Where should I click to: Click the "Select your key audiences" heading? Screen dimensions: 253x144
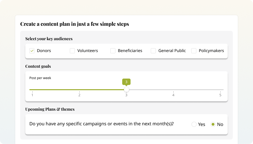click(x=49, y=39)
